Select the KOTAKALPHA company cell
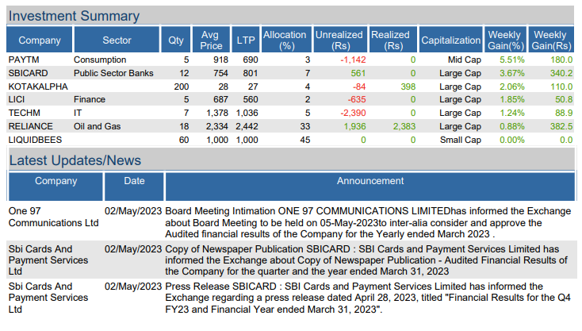The height and width of the screenshot is (331, 582). click(38, 87)
